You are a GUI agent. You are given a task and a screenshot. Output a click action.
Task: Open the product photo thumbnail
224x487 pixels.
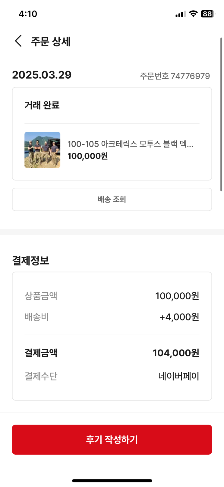click(42, 150)
